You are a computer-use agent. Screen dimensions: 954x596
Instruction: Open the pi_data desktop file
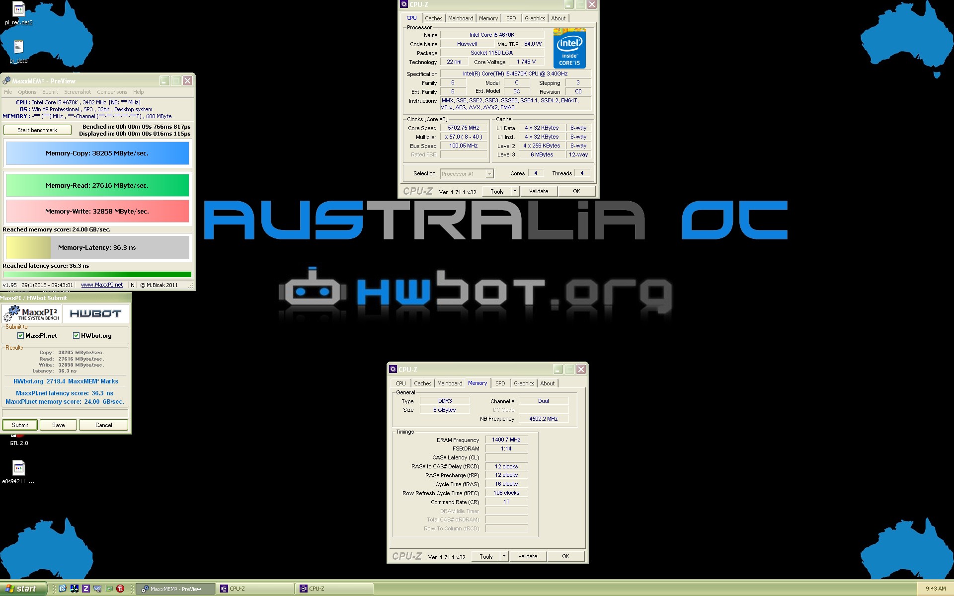click(x=18, y=51)
